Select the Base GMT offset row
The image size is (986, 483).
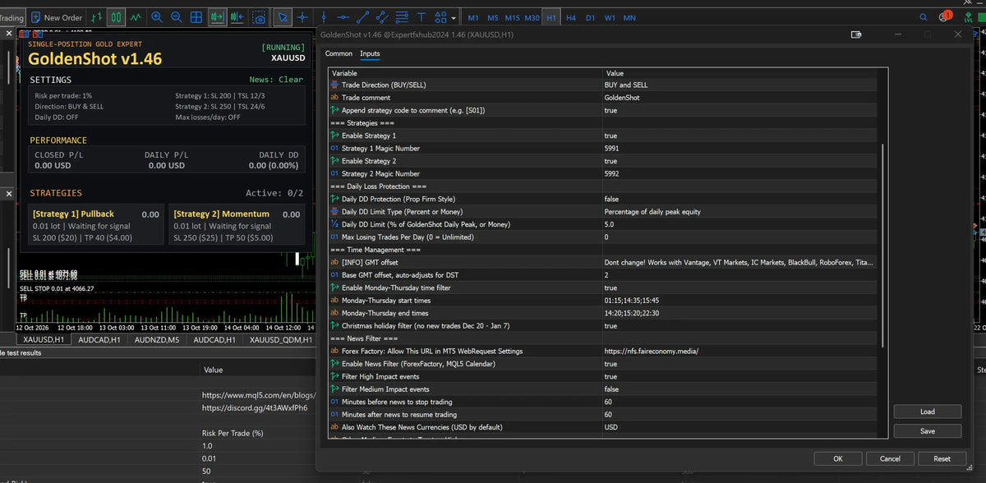click(x=602, y=275)
